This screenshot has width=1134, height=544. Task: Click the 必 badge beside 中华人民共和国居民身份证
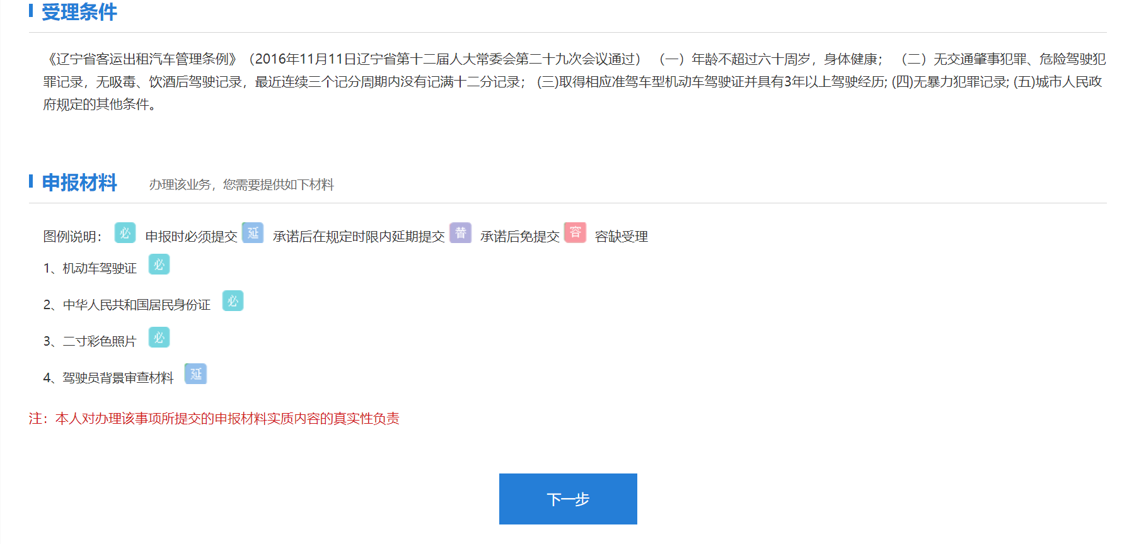pos(233,301)
